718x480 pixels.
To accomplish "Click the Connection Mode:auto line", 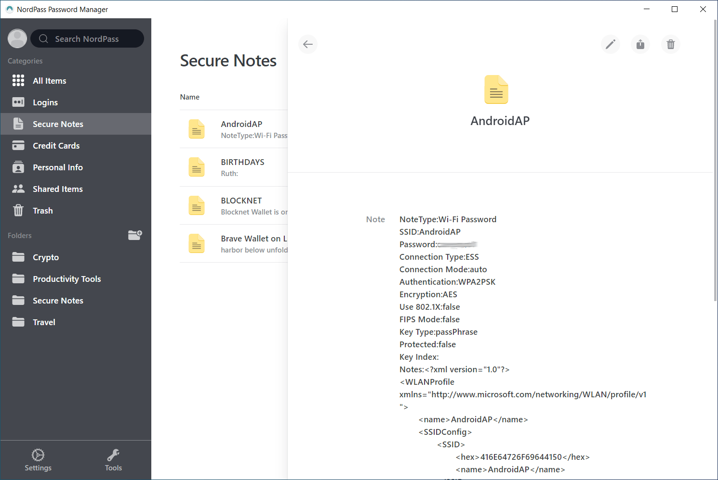I will [443, 269].
